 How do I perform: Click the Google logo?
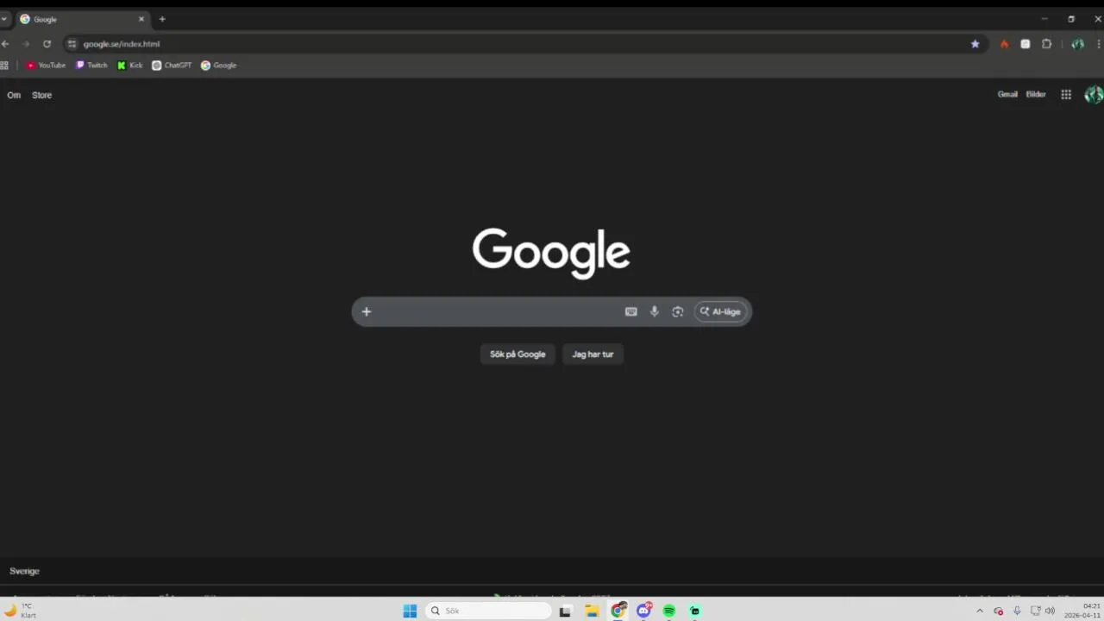[x=551, y=253]
